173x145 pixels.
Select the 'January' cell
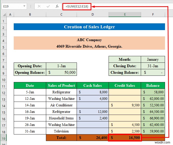click(153, 59)
